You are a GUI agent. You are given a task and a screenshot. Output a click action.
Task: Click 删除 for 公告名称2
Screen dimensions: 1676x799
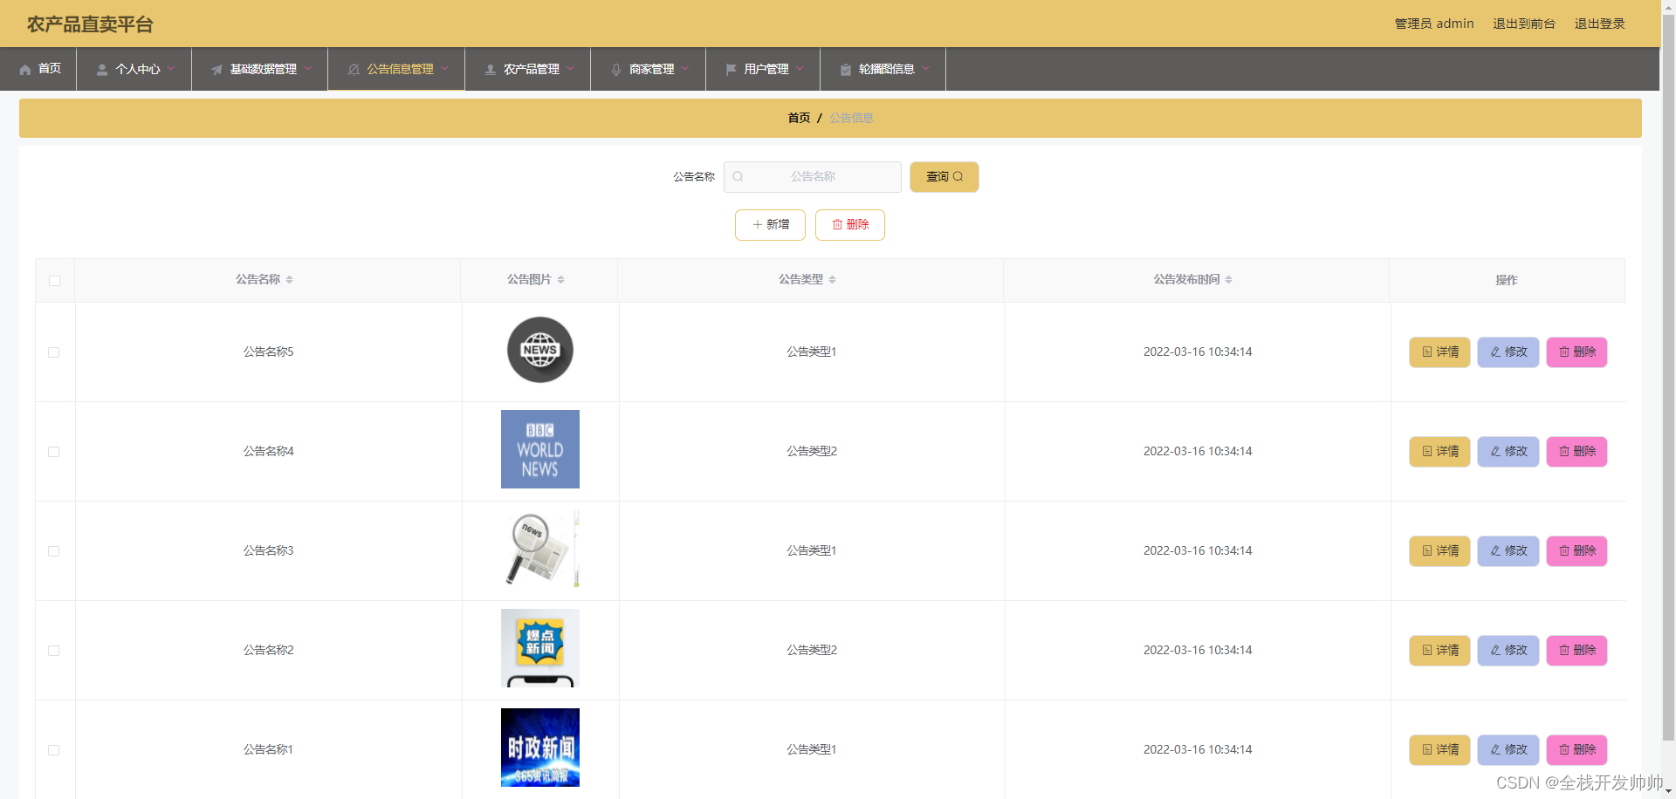pyautogui.click(x=1576, y=651)
